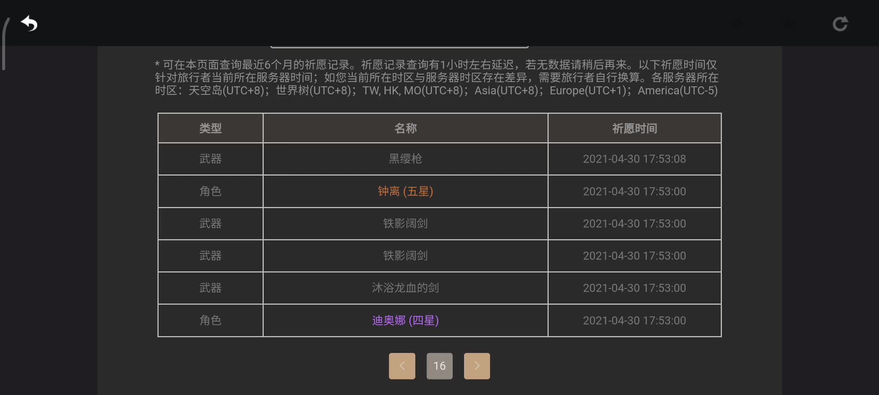Click the wish-type dropdown edge above notice
879x395 pixels.
click(399, 47)
